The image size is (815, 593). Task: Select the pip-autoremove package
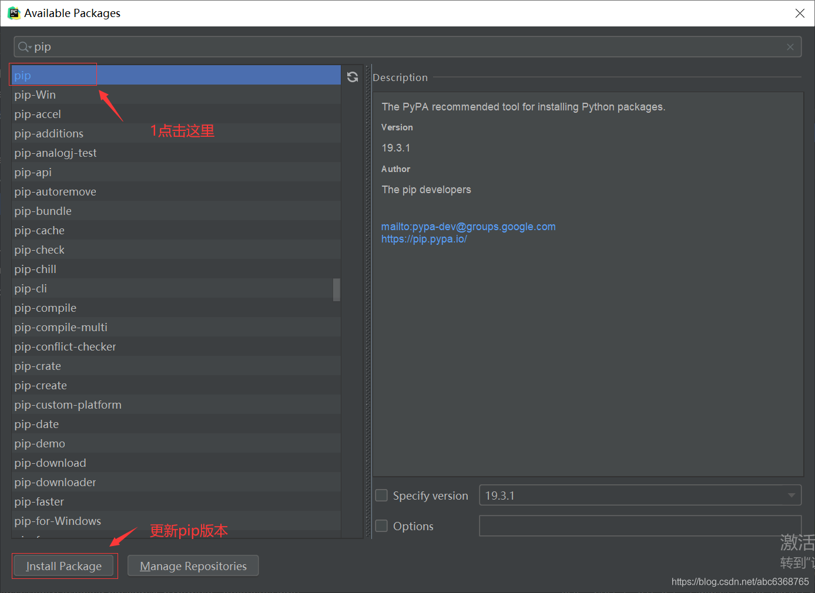(x=55, y=191)
